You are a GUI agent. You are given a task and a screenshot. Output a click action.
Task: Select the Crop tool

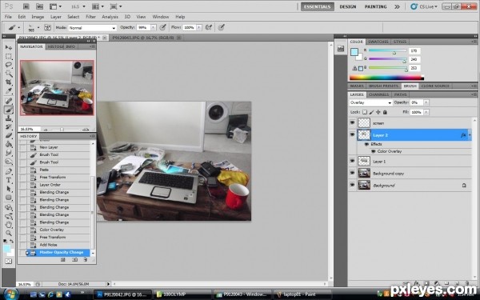point(9,82)
